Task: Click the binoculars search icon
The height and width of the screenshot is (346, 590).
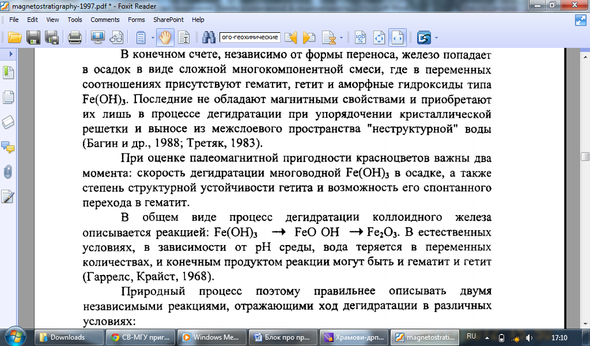Action: click(209, 37)
